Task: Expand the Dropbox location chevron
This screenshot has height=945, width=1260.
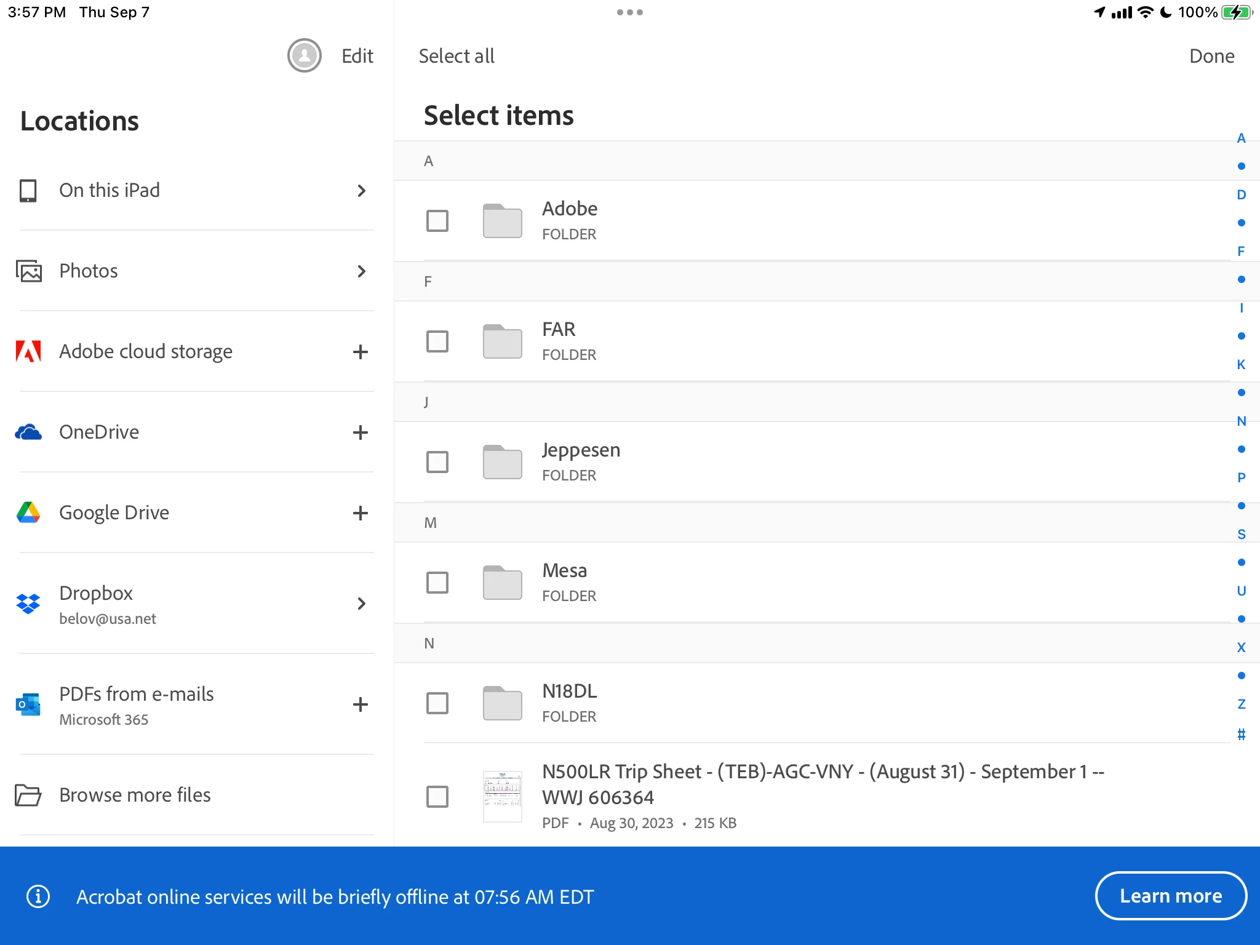Action: pos(362,604)
